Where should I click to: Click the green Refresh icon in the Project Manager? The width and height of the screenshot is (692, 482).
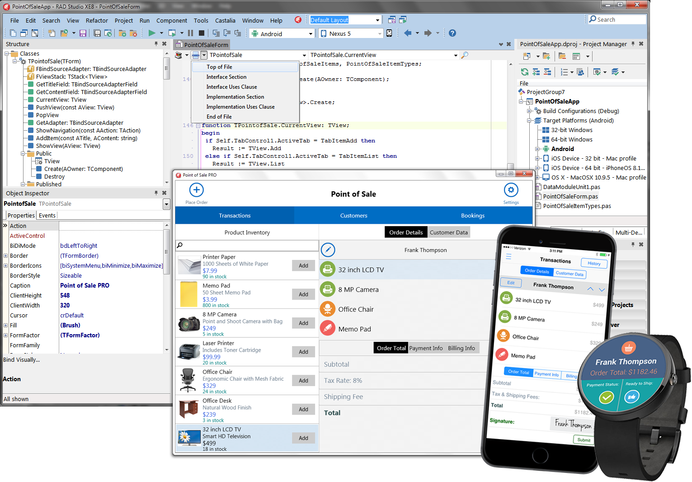coord(525,72)
